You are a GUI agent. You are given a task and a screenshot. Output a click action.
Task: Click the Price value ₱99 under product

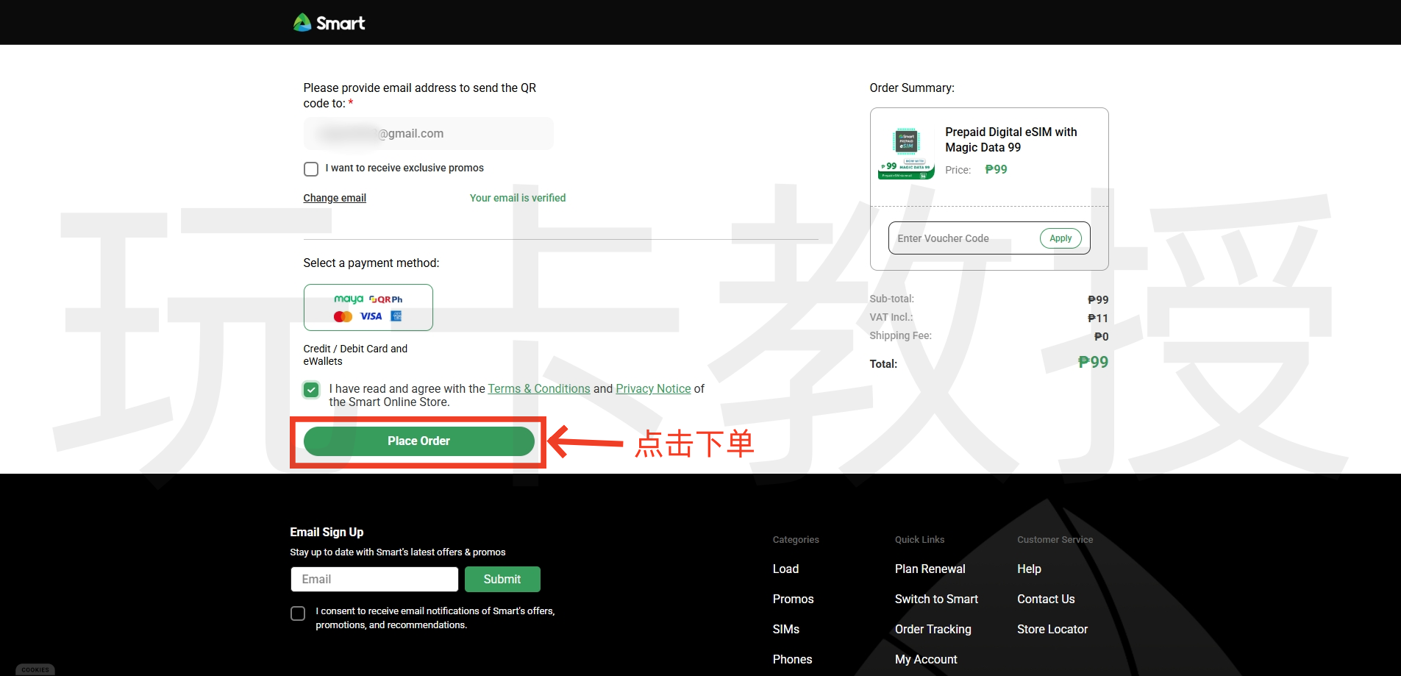pyautogui.click(x=996, y=169)
